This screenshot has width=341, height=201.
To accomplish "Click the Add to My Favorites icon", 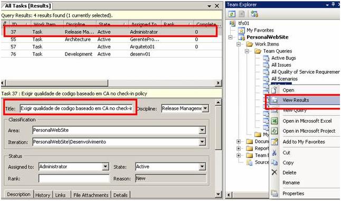I will click(x=274, y=142).
